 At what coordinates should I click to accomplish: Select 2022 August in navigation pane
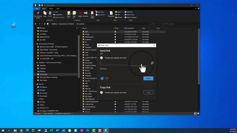click(44, 31)
